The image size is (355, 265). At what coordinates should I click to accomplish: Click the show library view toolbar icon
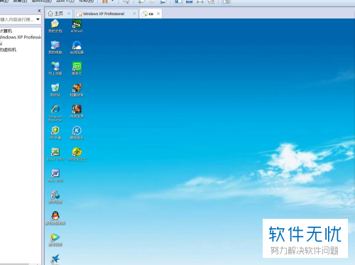pos(178,1)
